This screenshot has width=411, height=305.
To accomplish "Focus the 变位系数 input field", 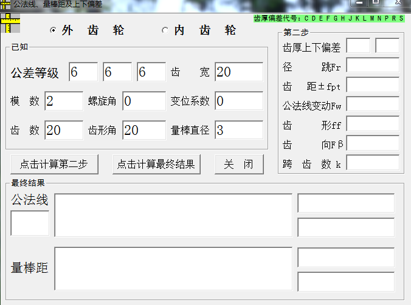I will point(239,101).
